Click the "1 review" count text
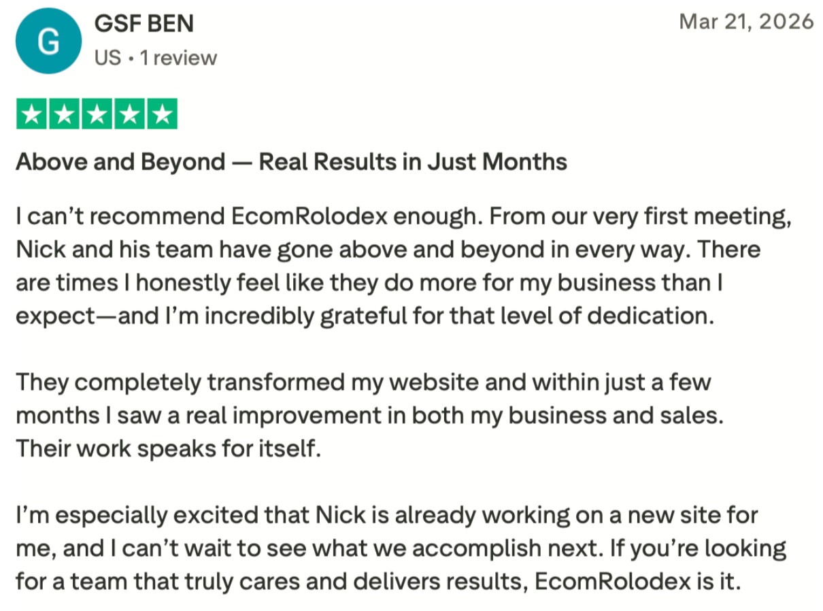This screenshot has height=611, width=823. point(178,59)
